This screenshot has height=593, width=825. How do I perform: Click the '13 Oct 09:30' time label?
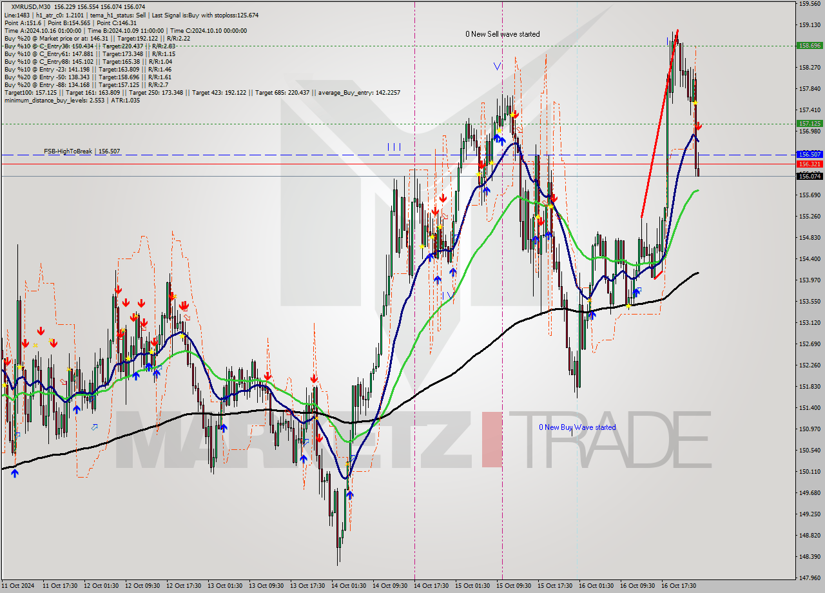pos(266,586)
